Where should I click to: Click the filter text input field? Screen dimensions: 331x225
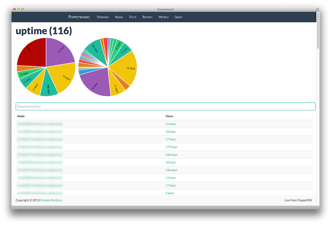(165, 106)
